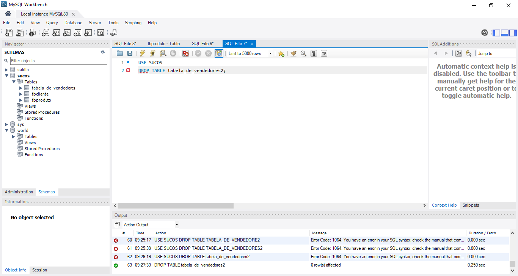Expand the tabela_de_vendedores table
The image size is (518, 276).
(21, 88)
